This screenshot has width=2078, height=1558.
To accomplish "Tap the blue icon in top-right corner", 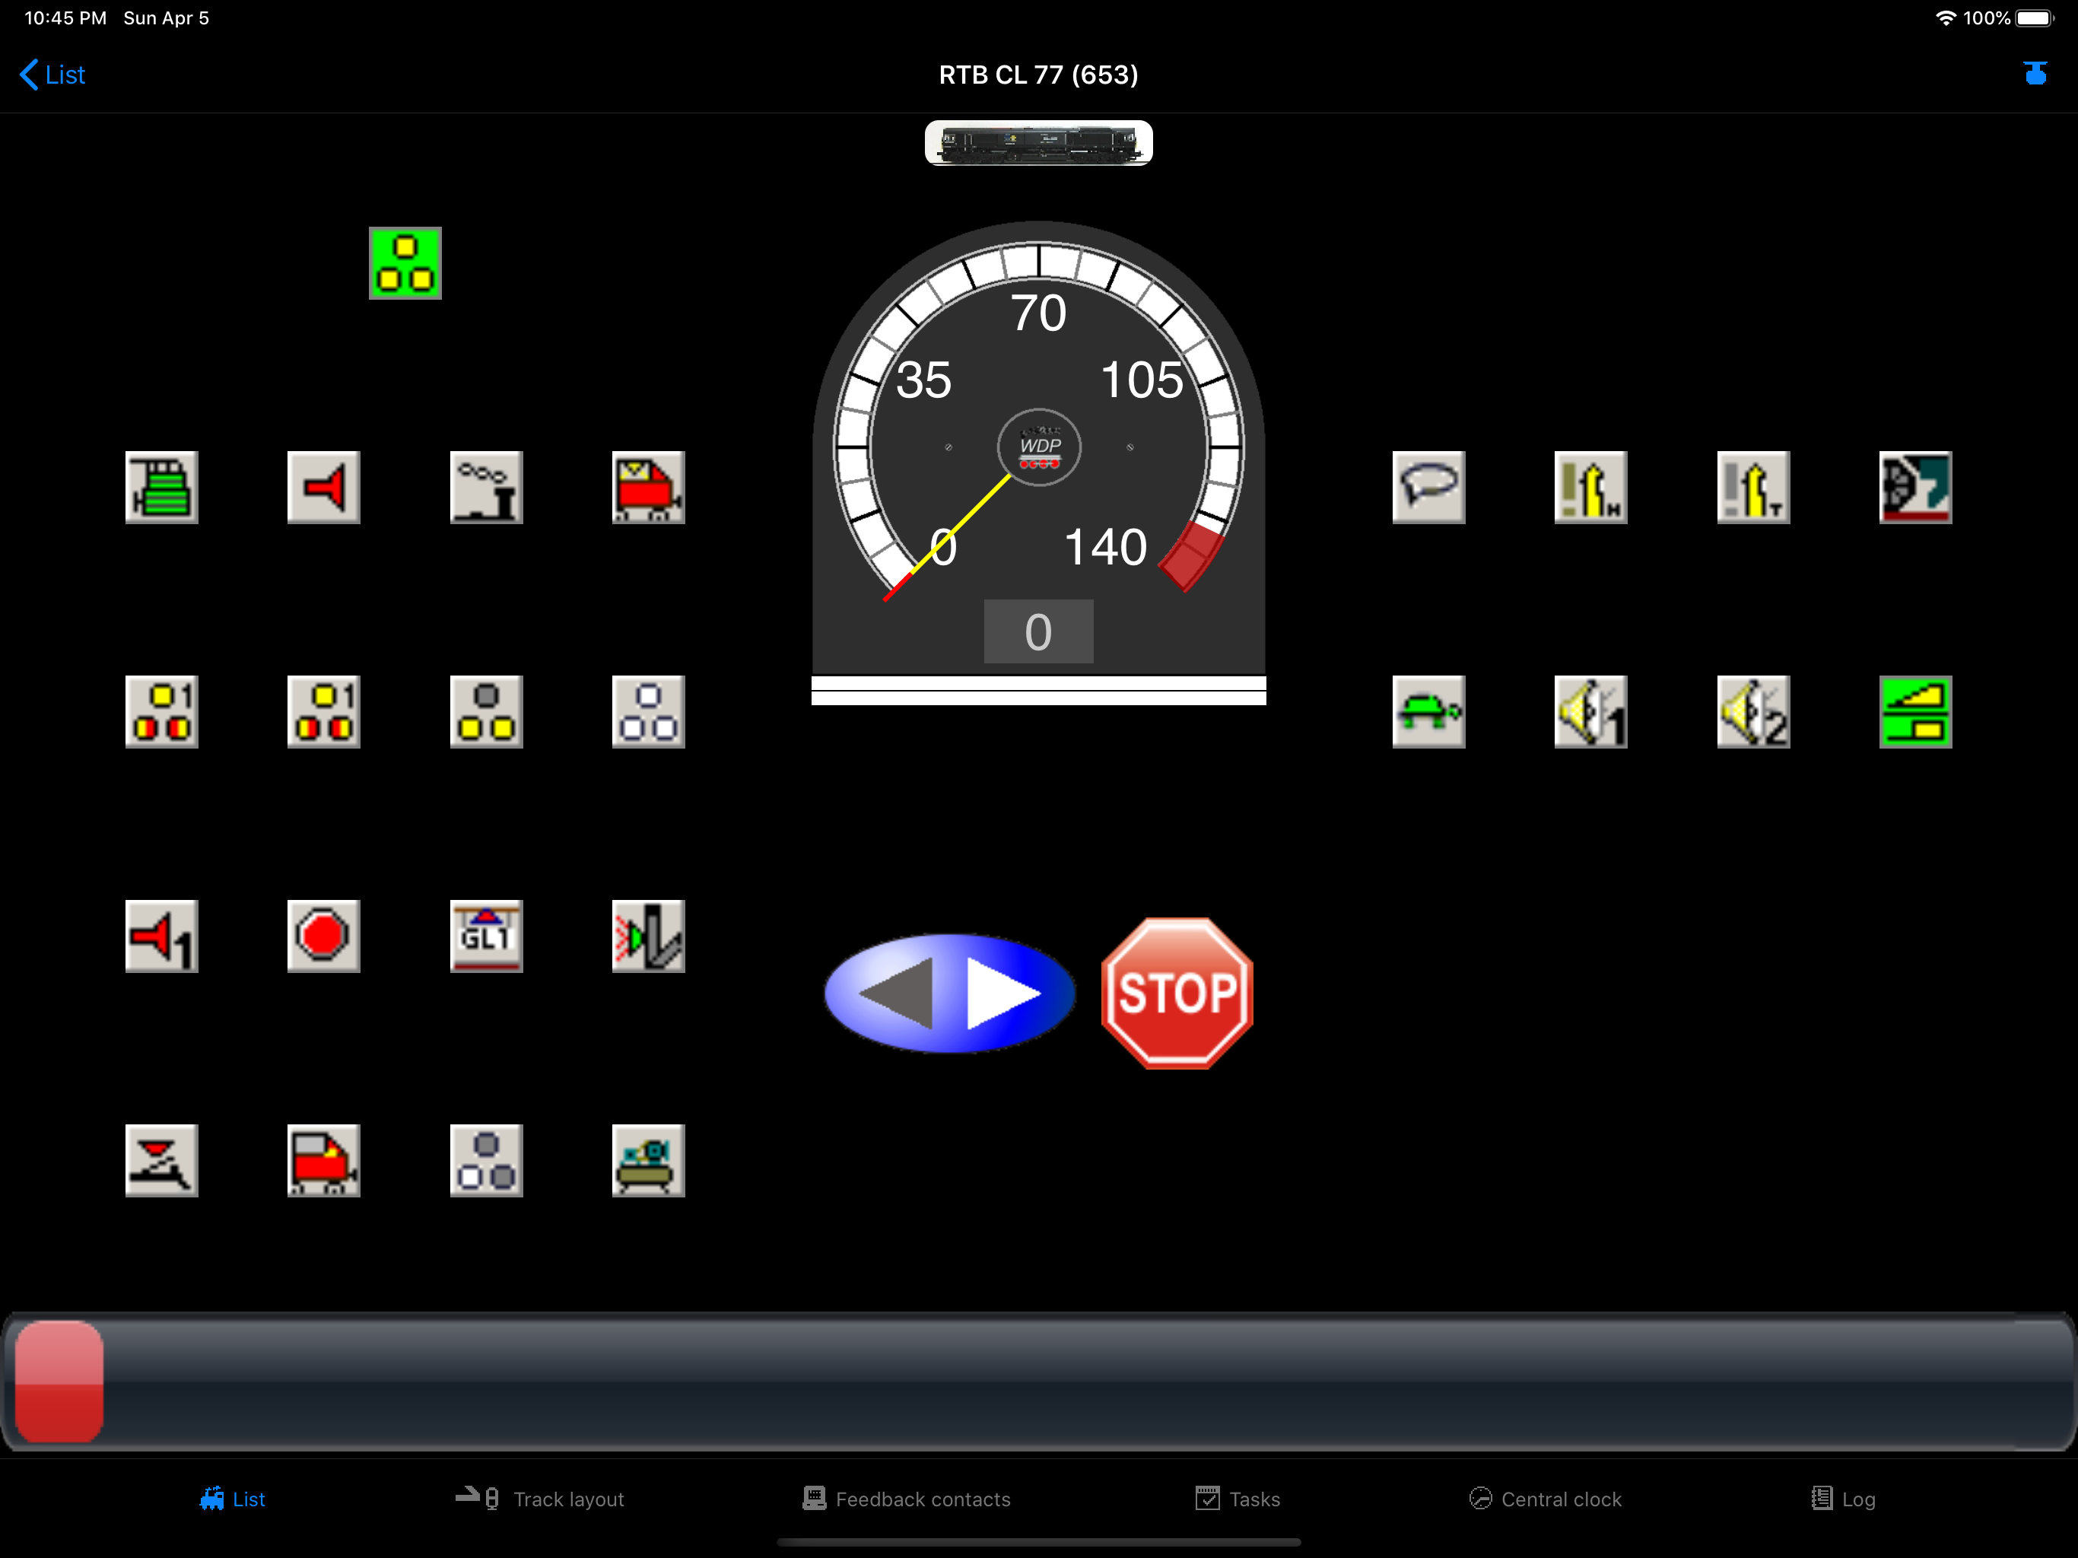I will pyautogui.click(x=2035, y=73).
